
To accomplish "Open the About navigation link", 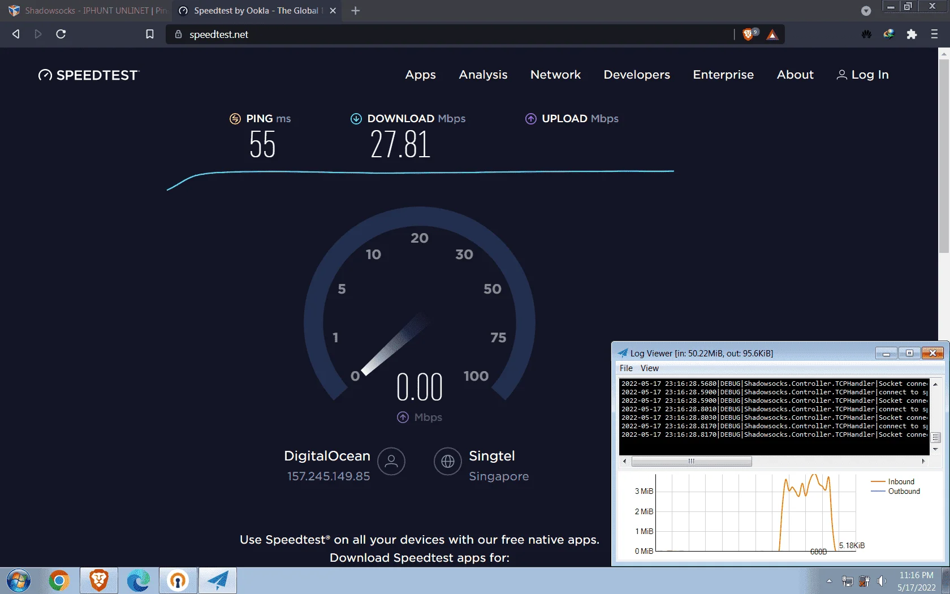I will pos(795,75).
